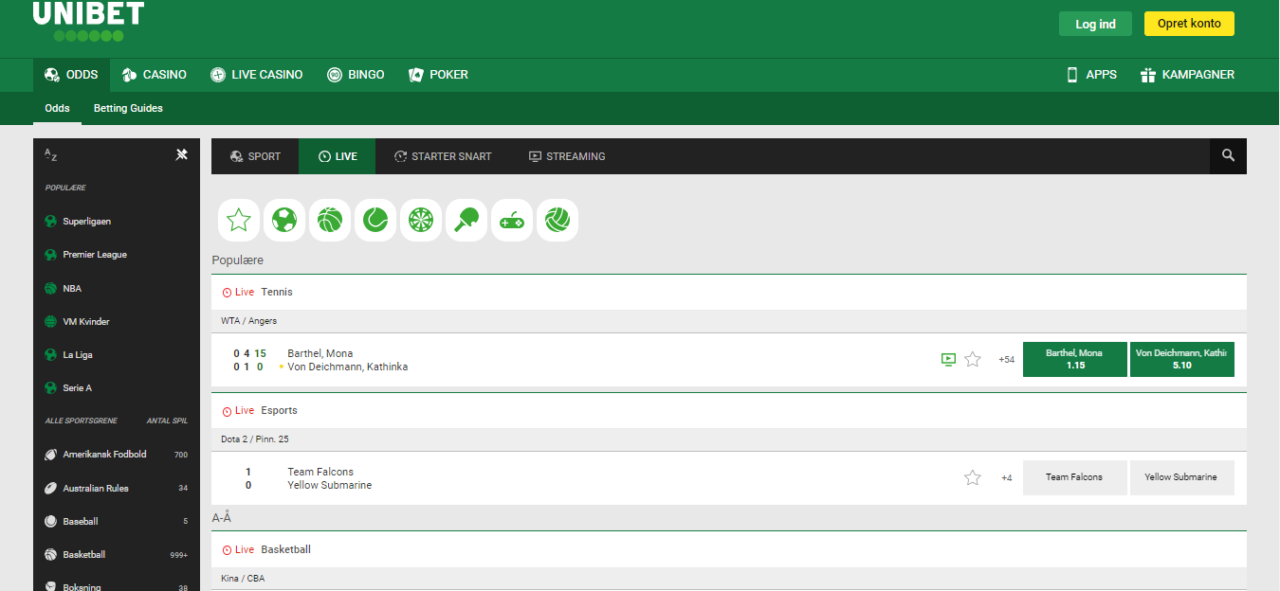
Task: Click the Opret konto button
Action: point(1189,24)
